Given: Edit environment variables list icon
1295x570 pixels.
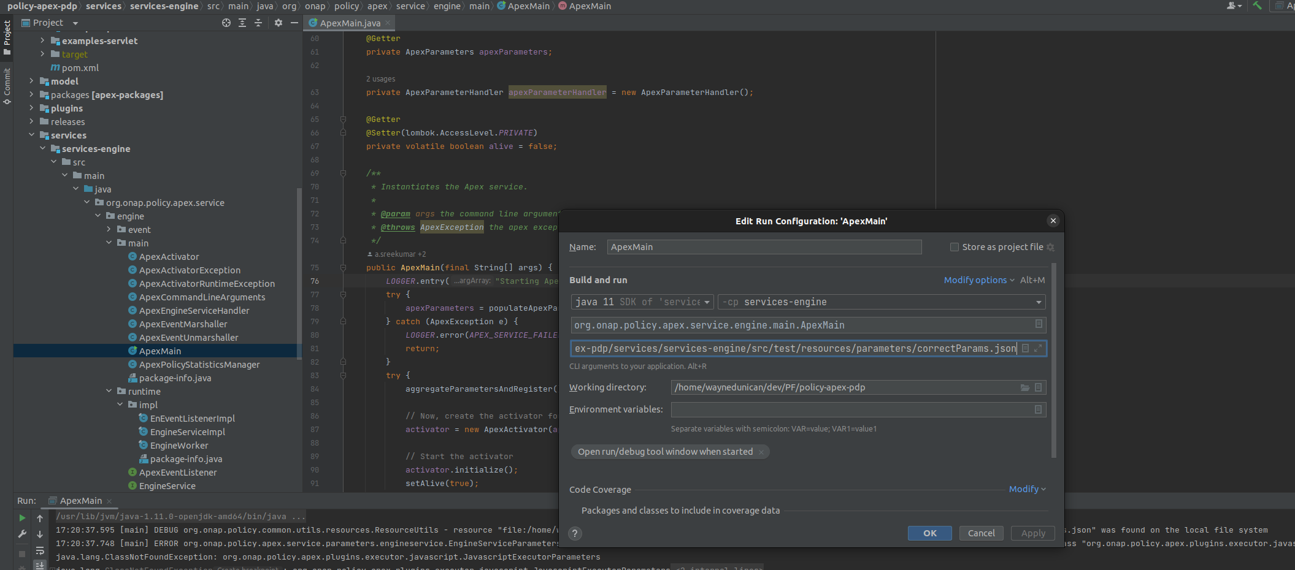Looking at the screenshot, I should (x=1038, y=409).
